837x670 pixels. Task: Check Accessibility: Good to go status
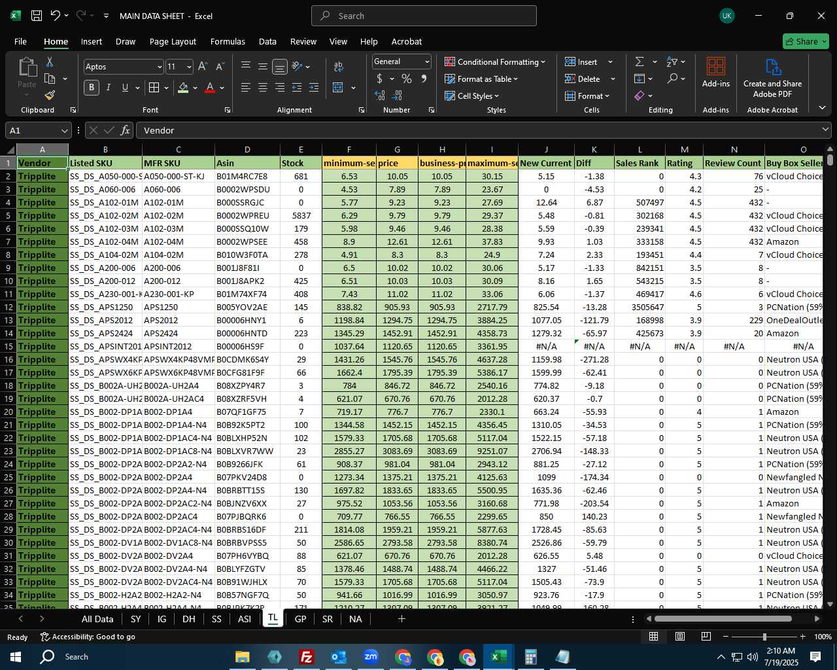[88, 637]
